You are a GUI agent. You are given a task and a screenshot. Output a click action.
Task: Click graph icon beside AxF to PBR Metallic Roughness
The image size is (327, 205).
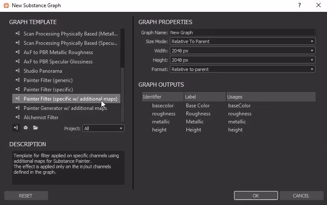(17, 52)
